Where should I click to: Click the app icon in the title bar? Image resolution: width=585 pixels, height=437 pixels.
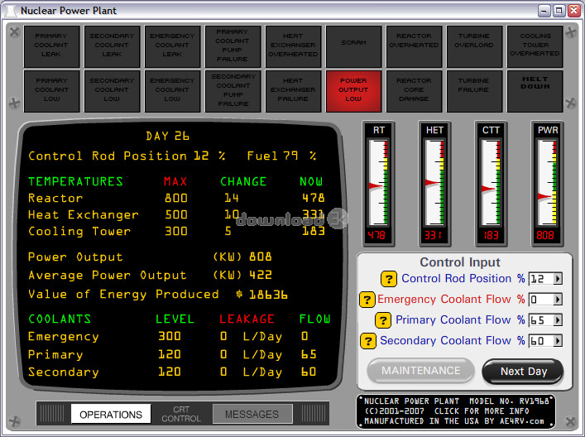pos(11,10)
